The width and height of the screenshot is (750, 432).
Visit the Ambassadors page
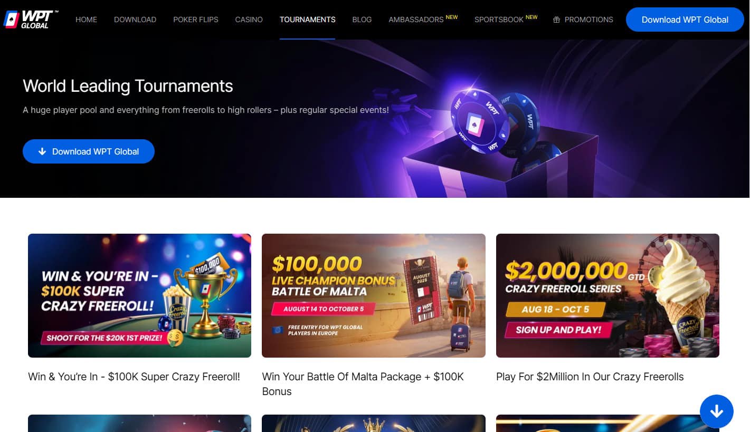[416, 20]
